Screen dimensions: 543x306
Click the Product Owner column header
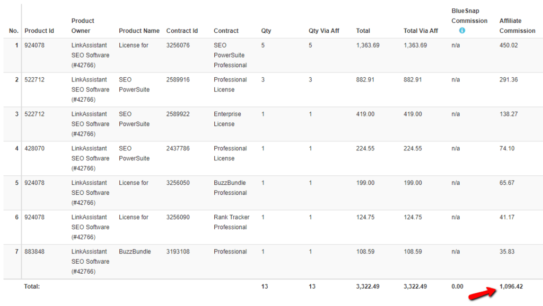point(83,25)
